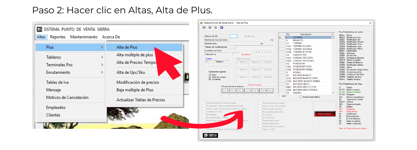Viewport: 417px width, 150px height.
Task: Click the gray square toolbar icon
Action: coord(210,27)
